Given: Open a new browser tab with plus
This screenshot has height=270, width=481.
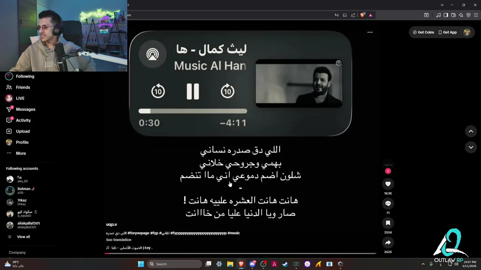Looking at the screenshot, I should pos(128,5).
